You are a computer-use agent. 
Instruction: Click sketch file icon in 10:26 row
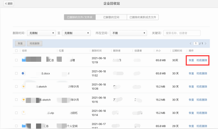[24, 86]
